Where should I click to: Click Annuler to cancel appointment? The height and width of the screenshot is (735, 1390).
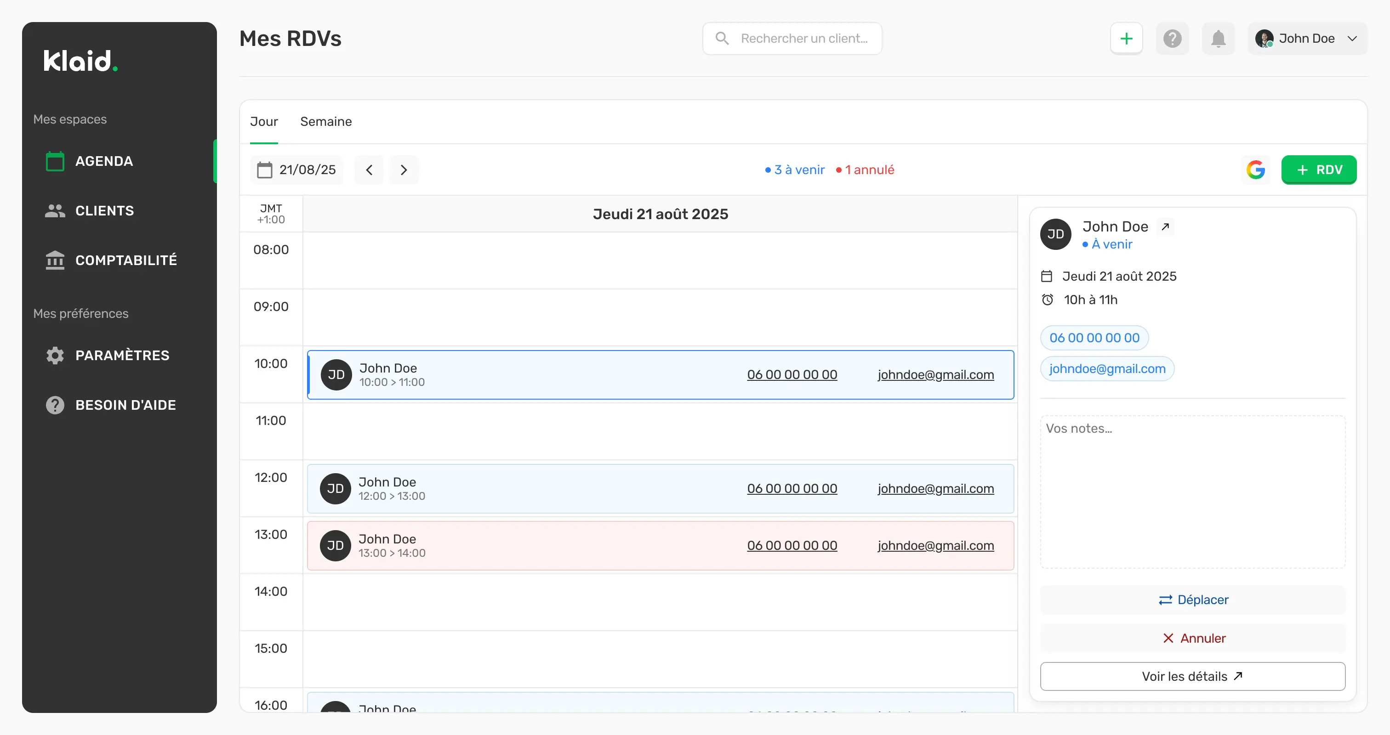point(1192,638)
